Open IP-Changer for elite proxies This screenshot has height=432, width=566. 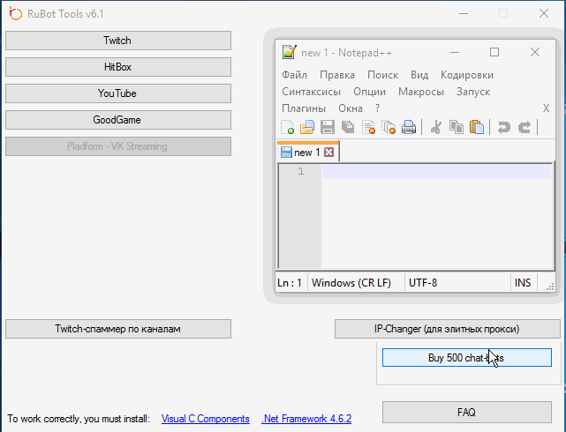pos(447,329)
